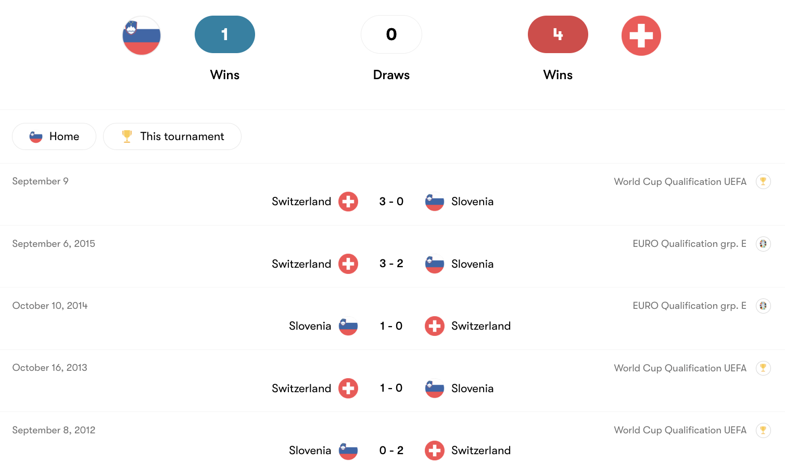Click the large Switzerland cross badge in the header
Viewport: 785px width, 475px height.
tap(641, 35)
